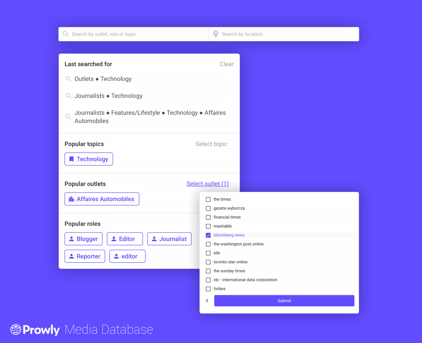Clear the last searched list
Viewport: 422px width, 343px height.
[227, 64]
